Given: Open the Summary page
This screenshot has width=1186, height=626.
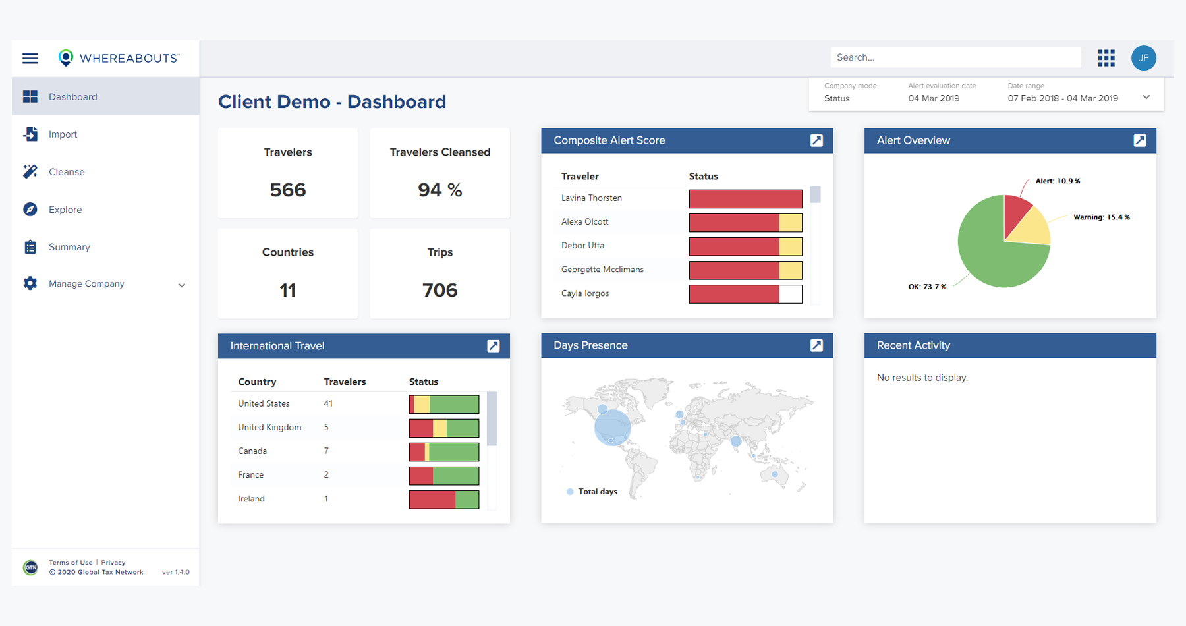Looking at the screenshot, I should (69, 247).
